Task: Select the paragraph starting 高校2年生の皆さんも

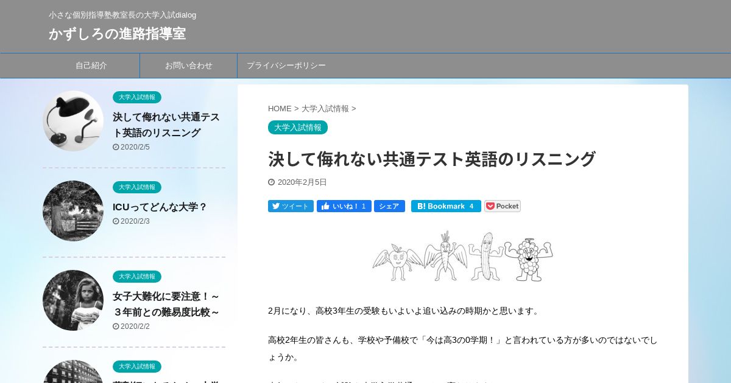Action: 463,349
